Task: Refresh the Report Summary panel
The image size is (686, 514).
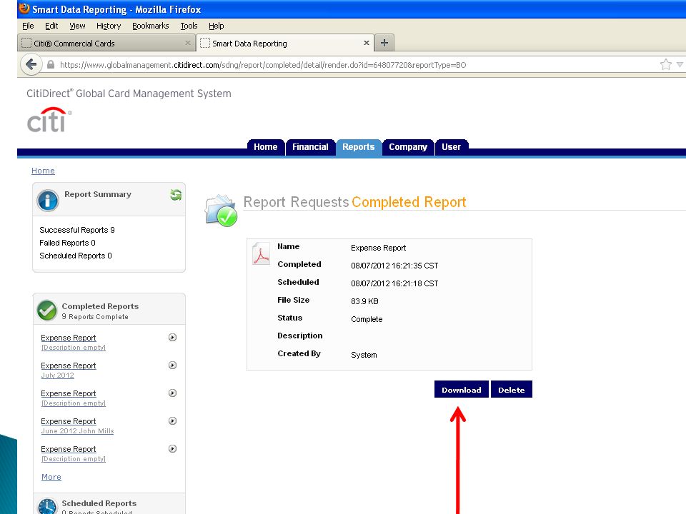Action: (x=176, y=195)
